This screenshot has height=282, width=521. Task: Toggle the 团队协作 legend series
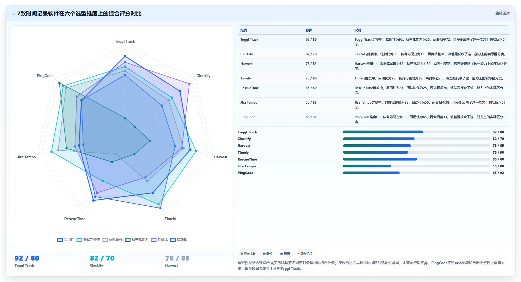click(x=113, y=240)
